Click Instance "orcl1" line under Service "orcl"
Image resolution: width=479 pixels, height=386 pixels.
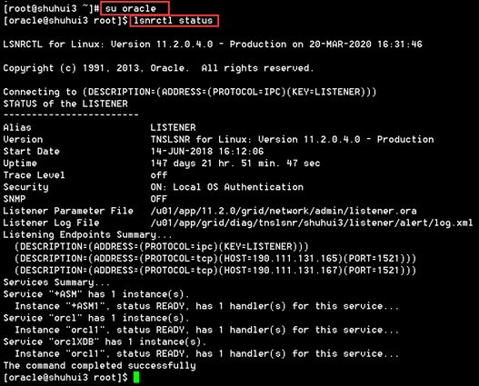coord(207,330)
